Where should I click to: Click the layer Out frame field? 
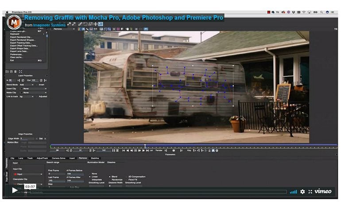pyautogui.click(x=35, y=80)
